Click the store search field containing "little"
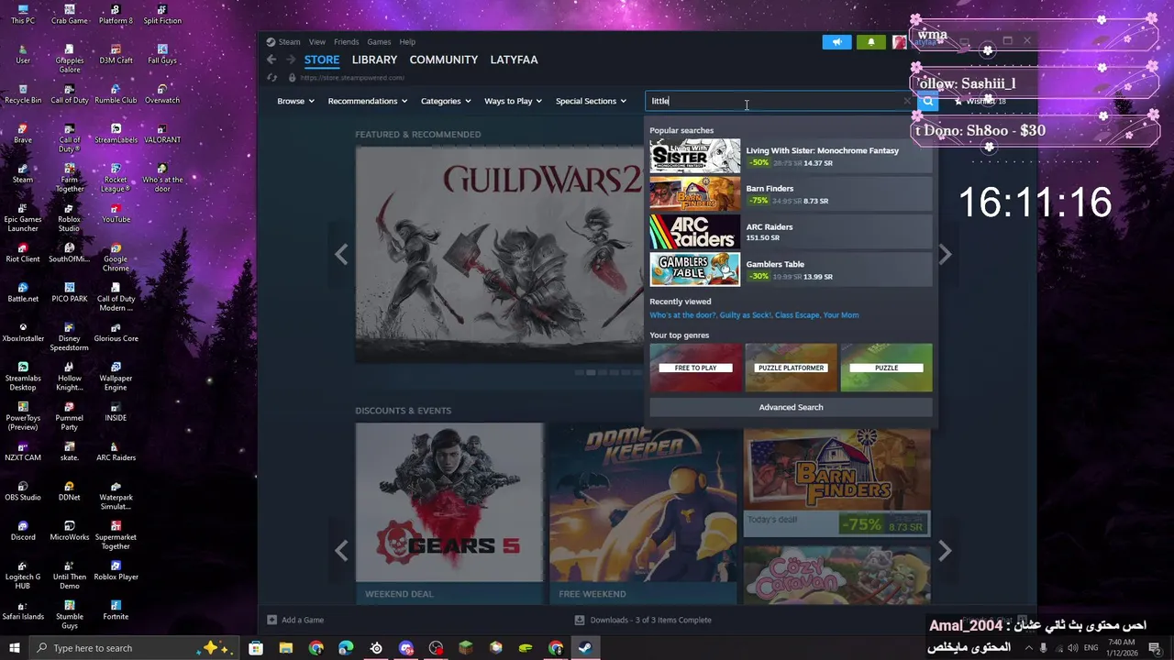The width and height of the screenshot is (1174, 660). click(x=775, y=101)
